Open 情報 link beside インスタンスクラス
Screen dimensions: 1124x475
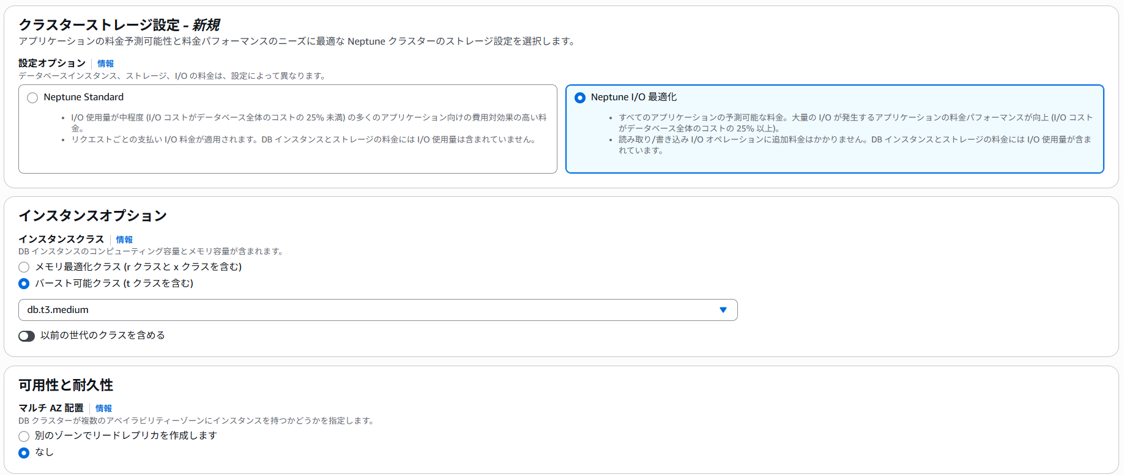(124, 240)
